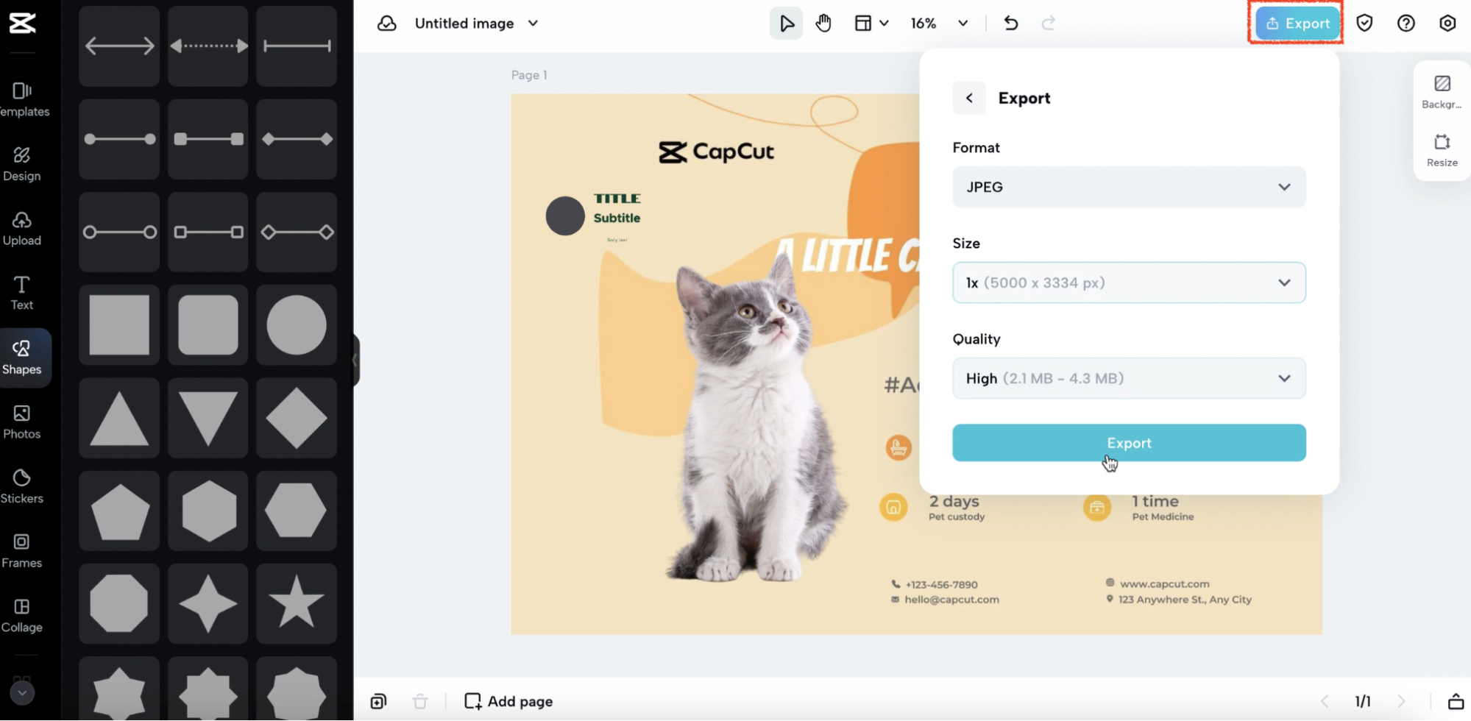1471x721 pixels.
Task: Go to the next page arrow
Action: pos(1401,701)
